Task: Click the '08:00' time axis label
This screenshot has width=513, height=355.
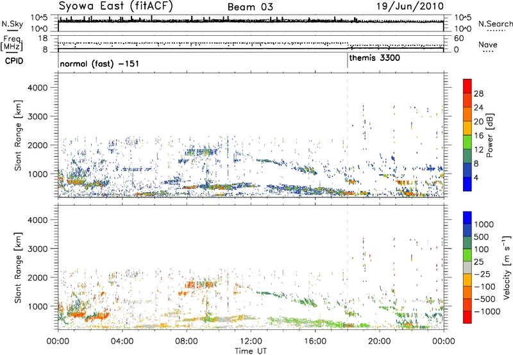Action: (186, 342)
